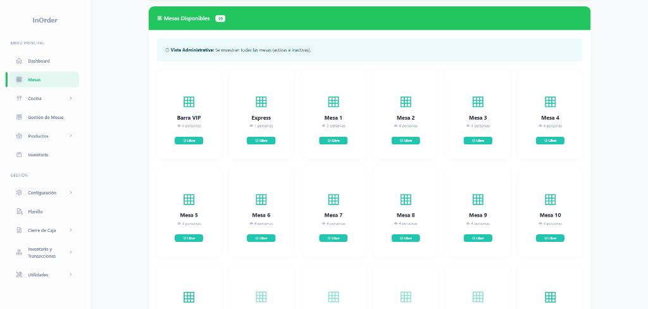This screenshot has width=648, height=309.
Task: Click the Libre button on Mesa 6
Action: click(x=261, y=238)
